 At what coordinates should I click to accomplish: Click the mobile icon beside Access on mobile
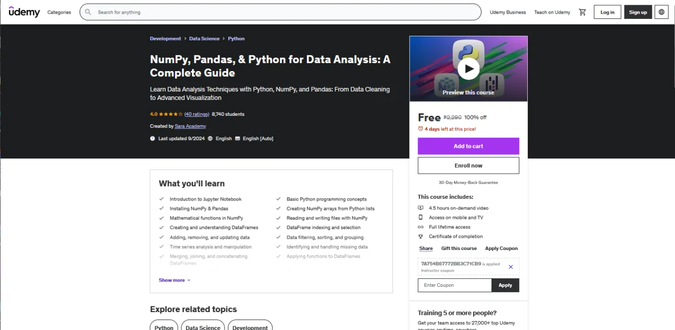[x=420, y=217]
